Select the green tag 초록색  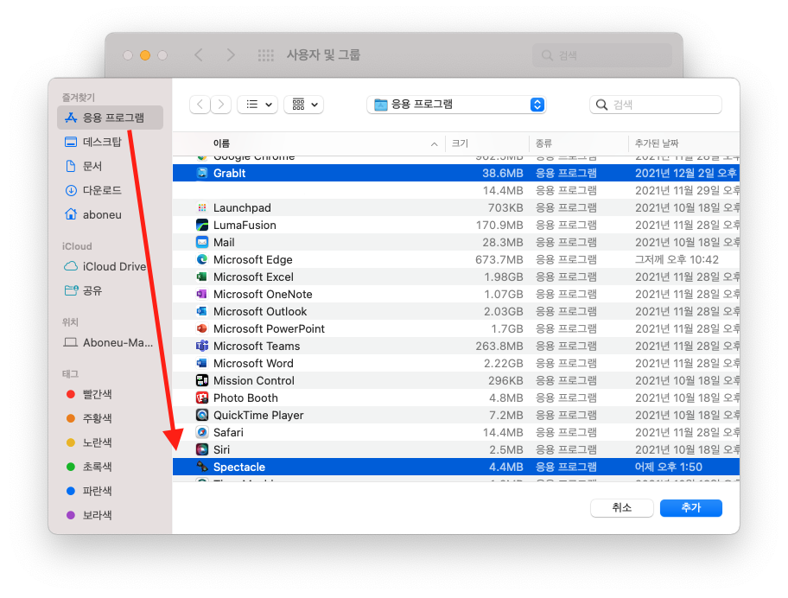click(x=88, y=467)
